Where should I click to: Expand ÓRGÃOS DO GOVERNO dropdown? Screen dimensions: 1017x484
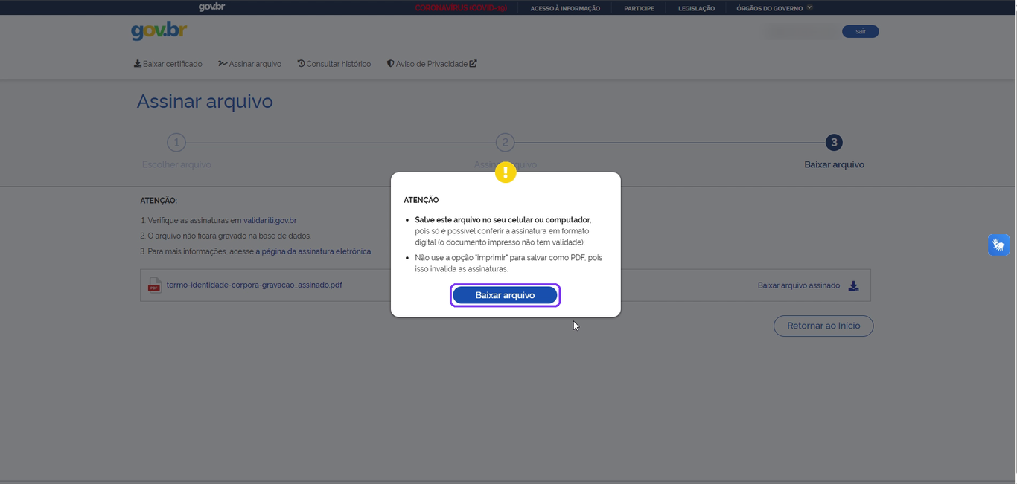[774, 8]
